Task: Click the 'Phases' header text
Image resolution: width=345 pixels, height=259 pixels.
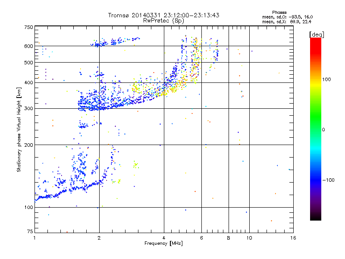Action: click(x=279, y=13)
